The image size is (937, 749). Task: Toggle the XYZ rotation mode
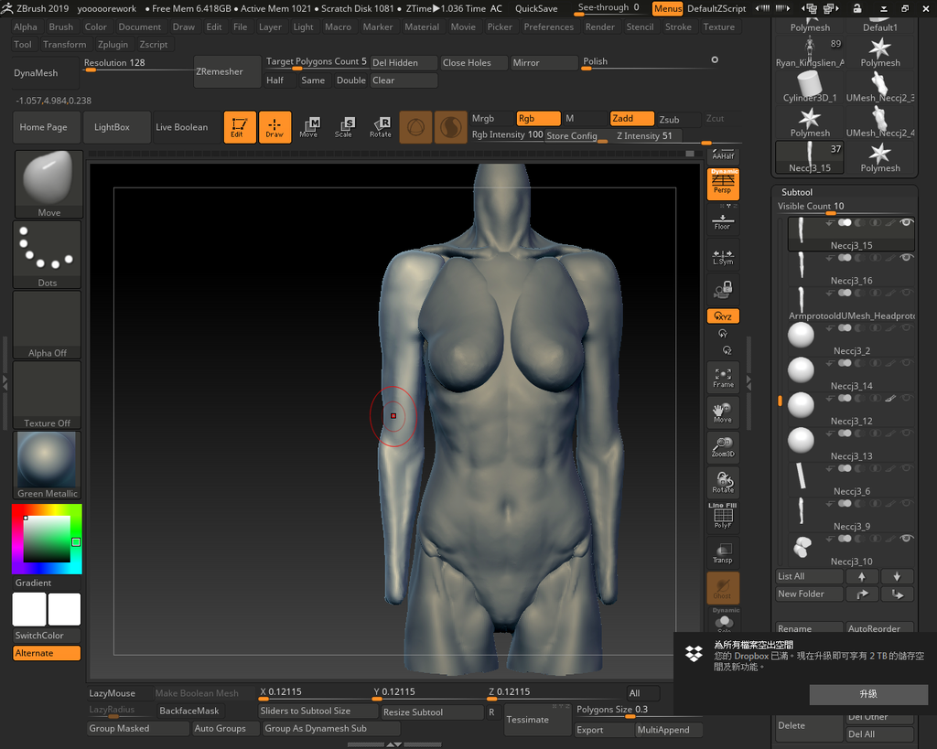(723, 316)
